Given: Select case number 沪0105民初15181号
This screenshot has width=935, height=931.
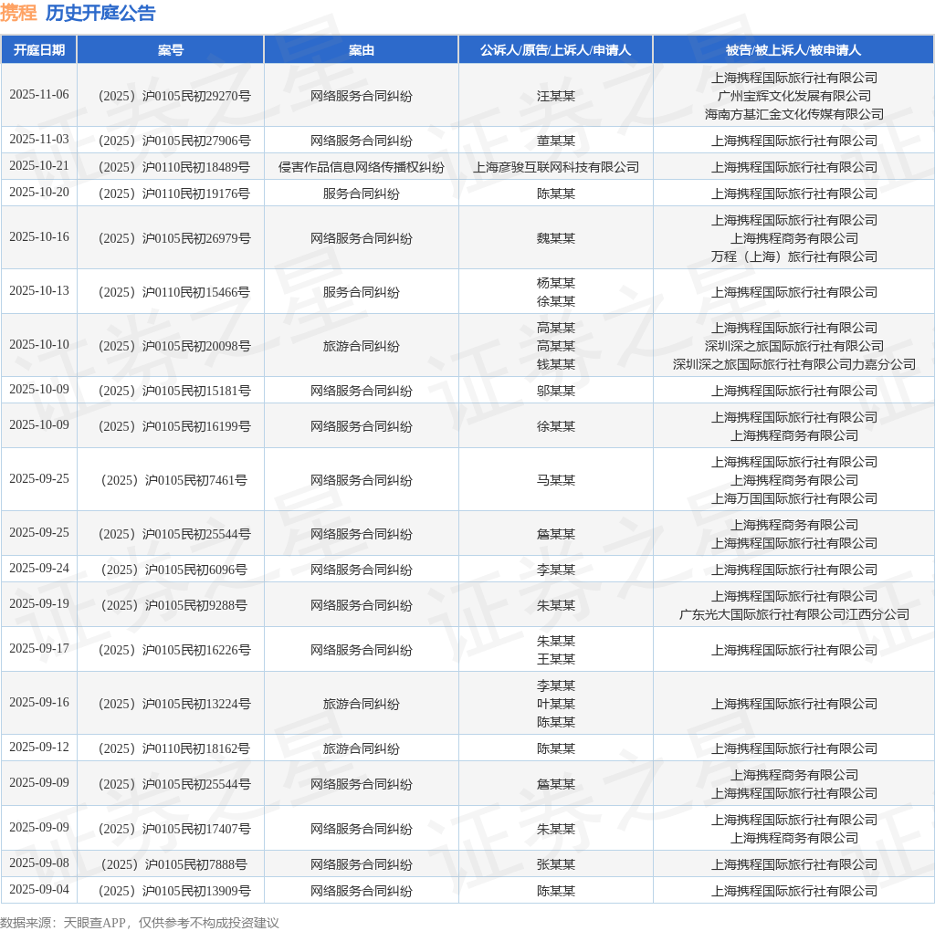Looking at the screenshot, I should point(174,391).
